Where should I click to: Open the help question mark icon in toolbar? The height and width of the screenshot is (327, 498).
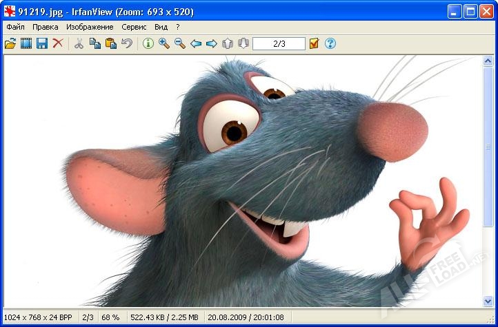coord(330,43)
